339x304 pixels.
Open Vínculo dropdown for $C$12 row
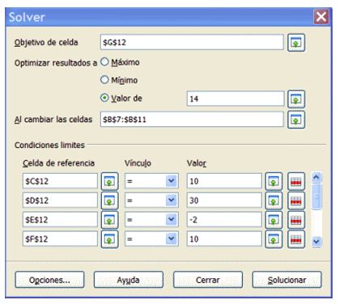(172, 181)
